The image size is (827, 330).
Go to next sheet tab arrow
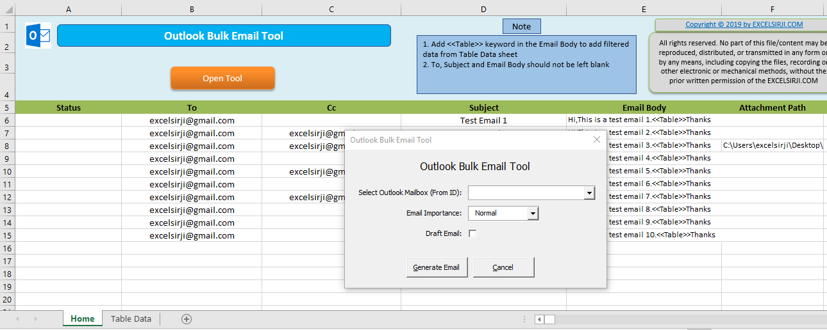[35, 318]
